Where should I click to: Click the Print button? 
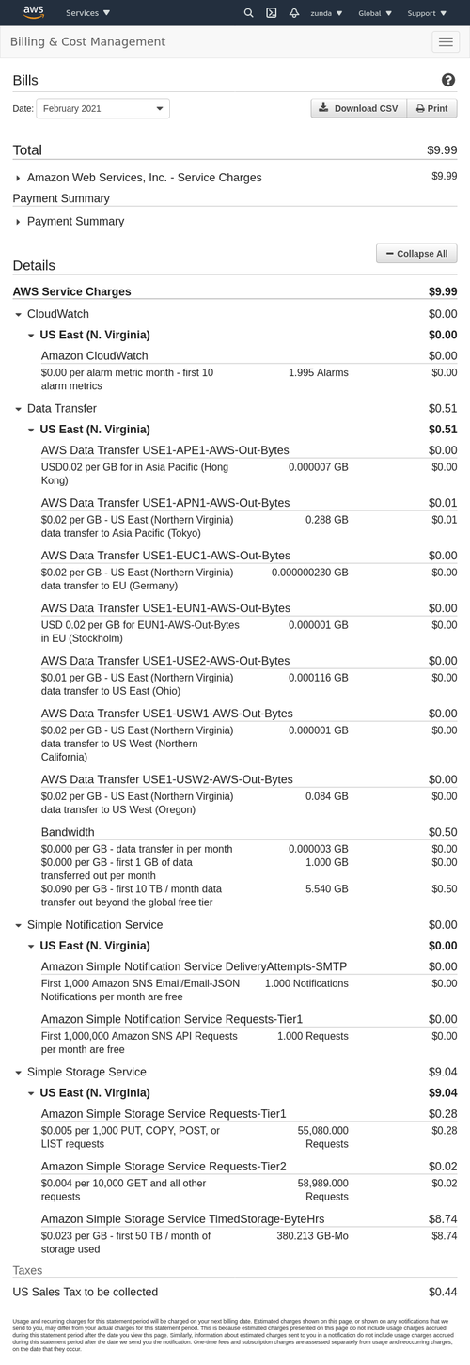(x=432, y=108)
